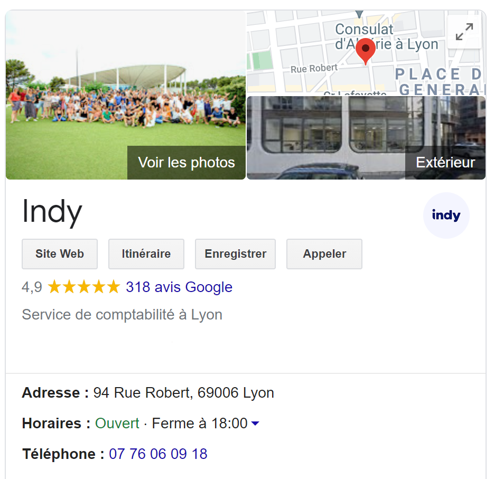Click the Appeler call button
The image size is (494, 479).
pyautogui.click(x=324, y=254)
